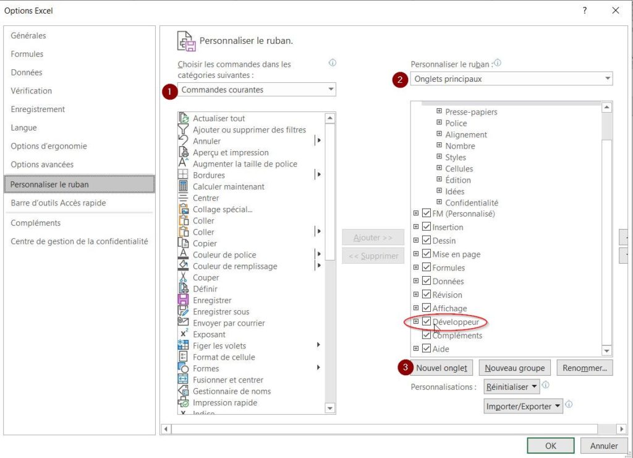The height and width of the screenshot is (458, 633).
Task: Click the Ajouter >> button
Action: [373, 238]
